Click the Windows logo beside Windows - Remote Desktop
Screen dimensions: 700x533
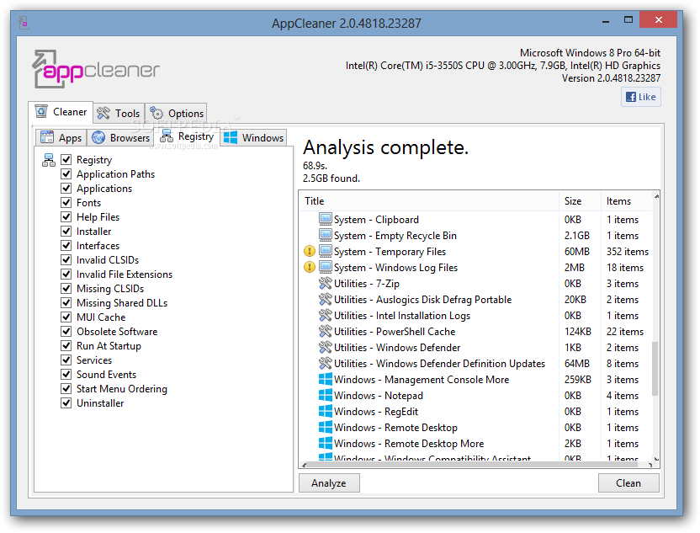326,427
